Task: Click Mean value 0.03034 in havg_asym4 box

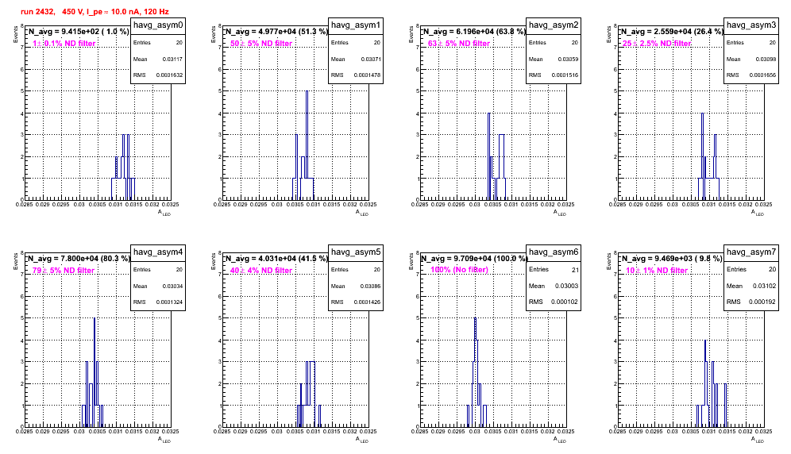Action: pos(172,286)
